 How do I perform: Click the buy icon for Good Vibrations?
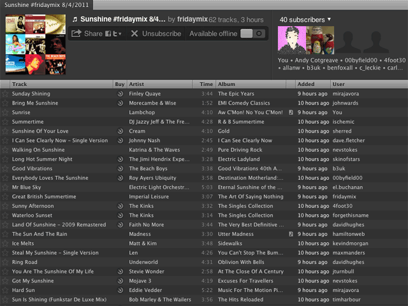pos(120,169)
